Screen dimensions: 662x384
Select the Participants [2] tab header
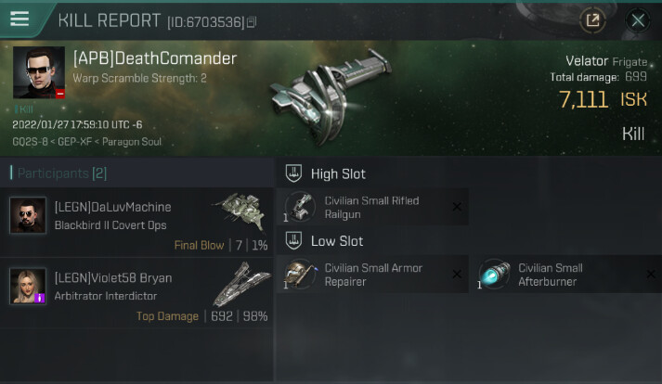58,173
